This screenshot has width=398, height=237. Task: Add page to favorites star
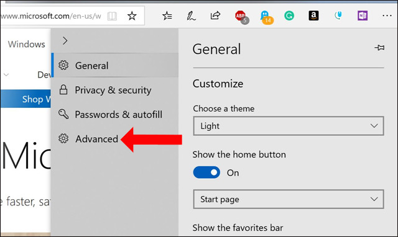click(132, 16)
